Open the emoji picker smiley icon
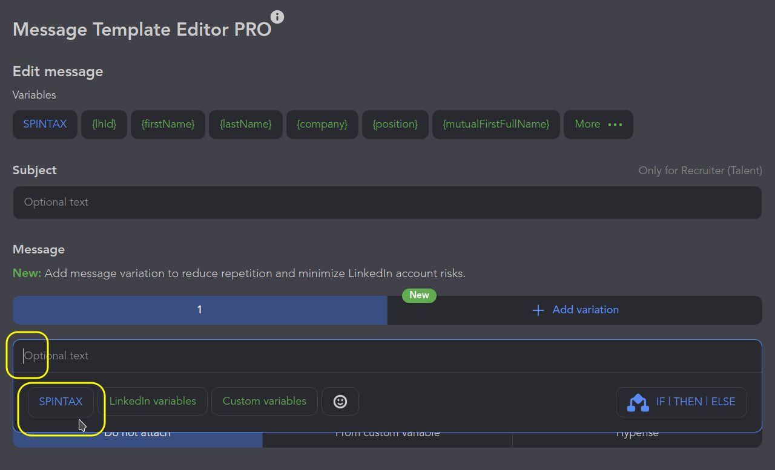 [x=340, y=402]
